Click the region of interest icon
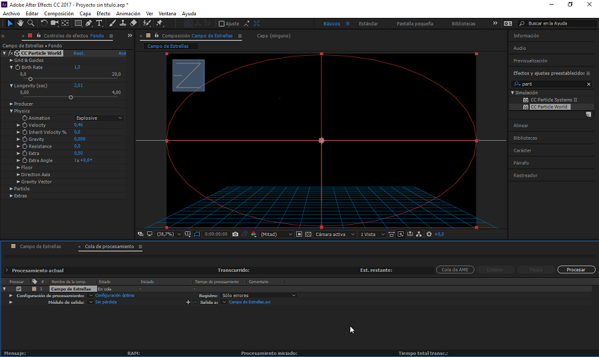The image size is (599, 357). click(299, 234)
